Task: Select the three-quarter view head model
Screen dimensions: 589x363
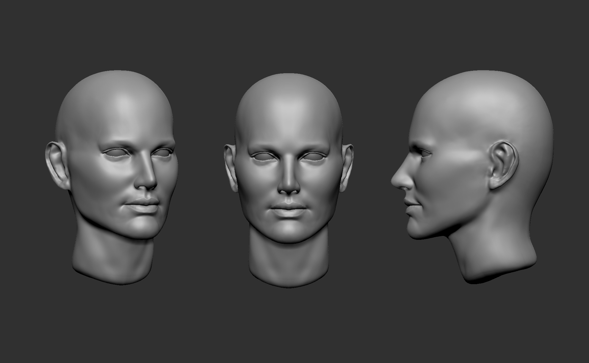Action: 112,177
